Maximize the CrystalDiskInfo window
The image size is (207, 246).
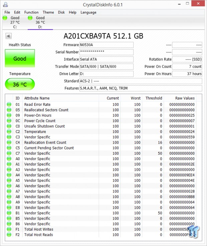[187, 3]
